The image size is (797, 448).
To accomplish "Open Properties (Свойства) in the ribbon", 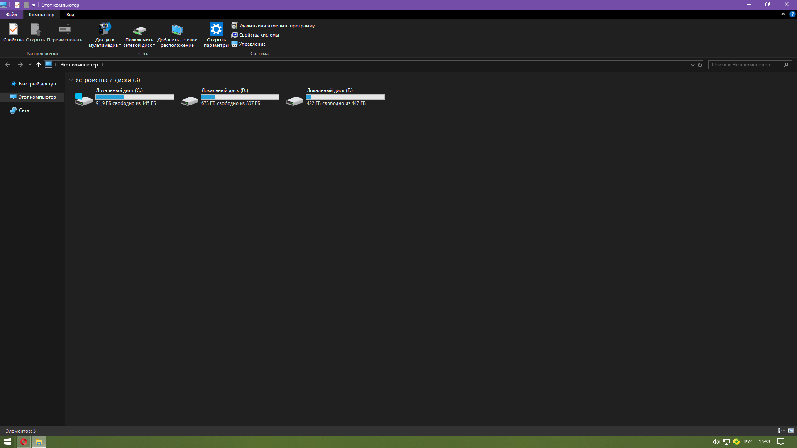I will [13, 32].
